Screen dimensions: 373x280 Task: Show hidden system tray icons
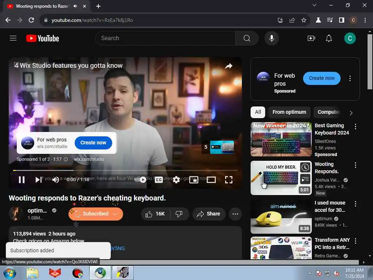pyautogui.click(x=310, y=273)
